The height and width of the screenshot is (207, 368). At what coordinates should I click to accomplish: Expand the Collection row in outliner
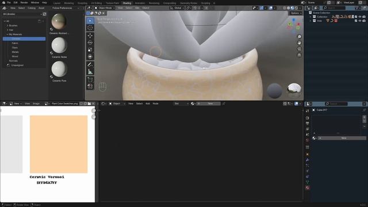tap(310, 17)
